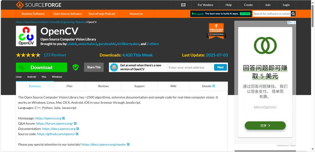Click external icon next to github link

tap(77, 134)
